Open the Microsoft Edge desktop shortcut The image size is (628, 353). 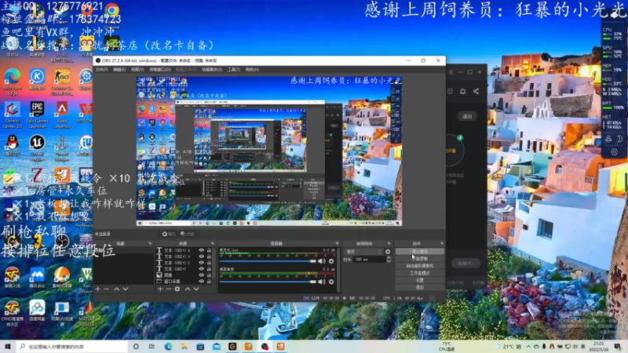(13, 82)
